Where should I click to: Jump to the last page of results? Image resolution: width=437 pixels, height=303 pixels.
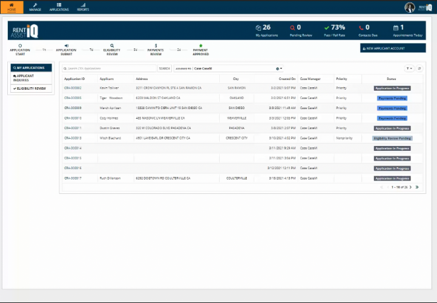(417, 187)
